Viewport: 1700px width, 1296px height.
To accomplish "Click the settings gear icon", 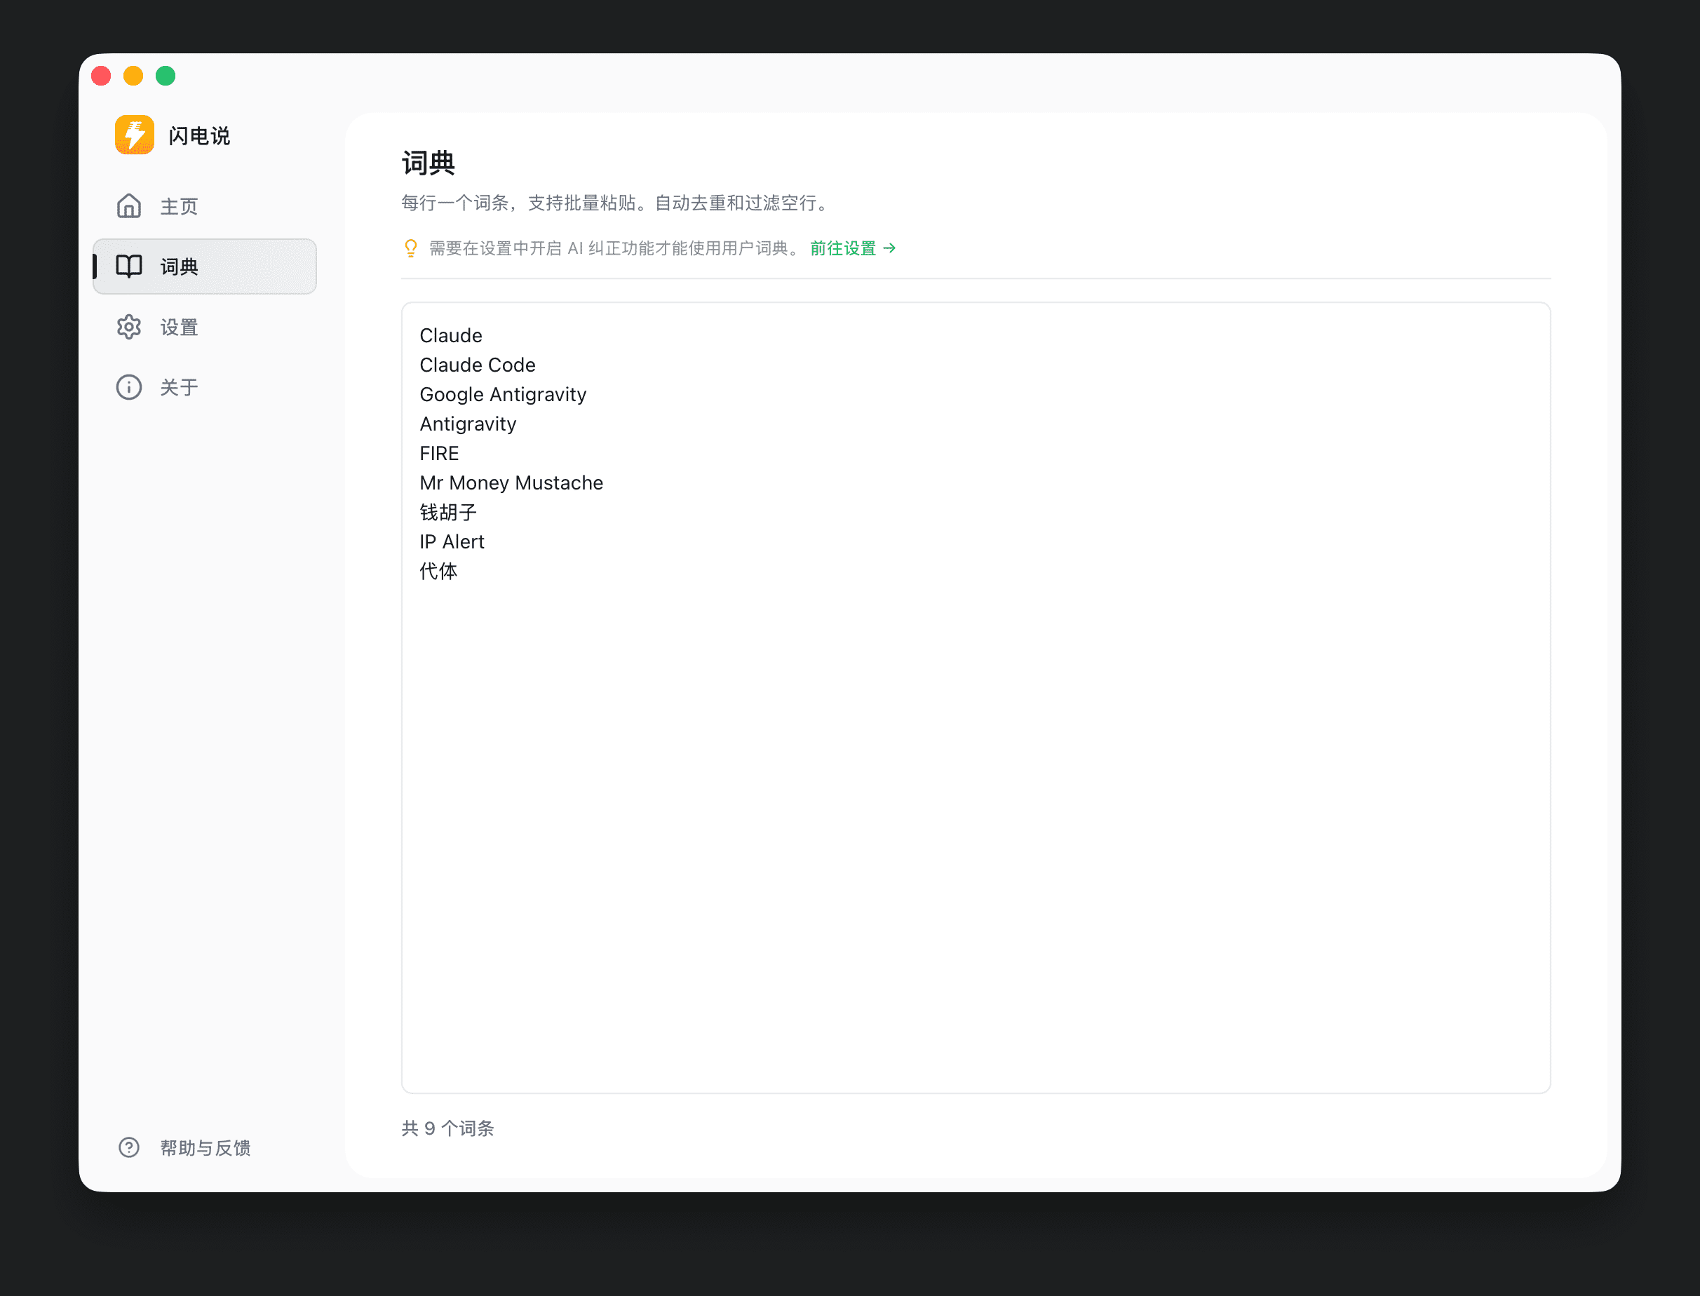I will click(129, 327).
